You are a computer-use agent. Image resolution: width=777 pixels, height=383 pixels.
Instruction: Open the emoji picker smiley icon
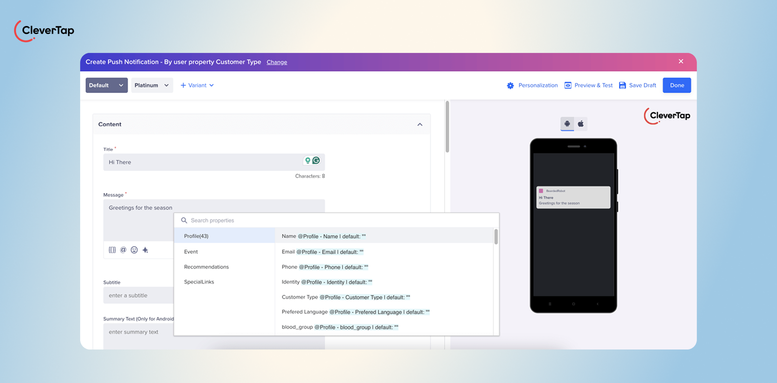(134, 249)
